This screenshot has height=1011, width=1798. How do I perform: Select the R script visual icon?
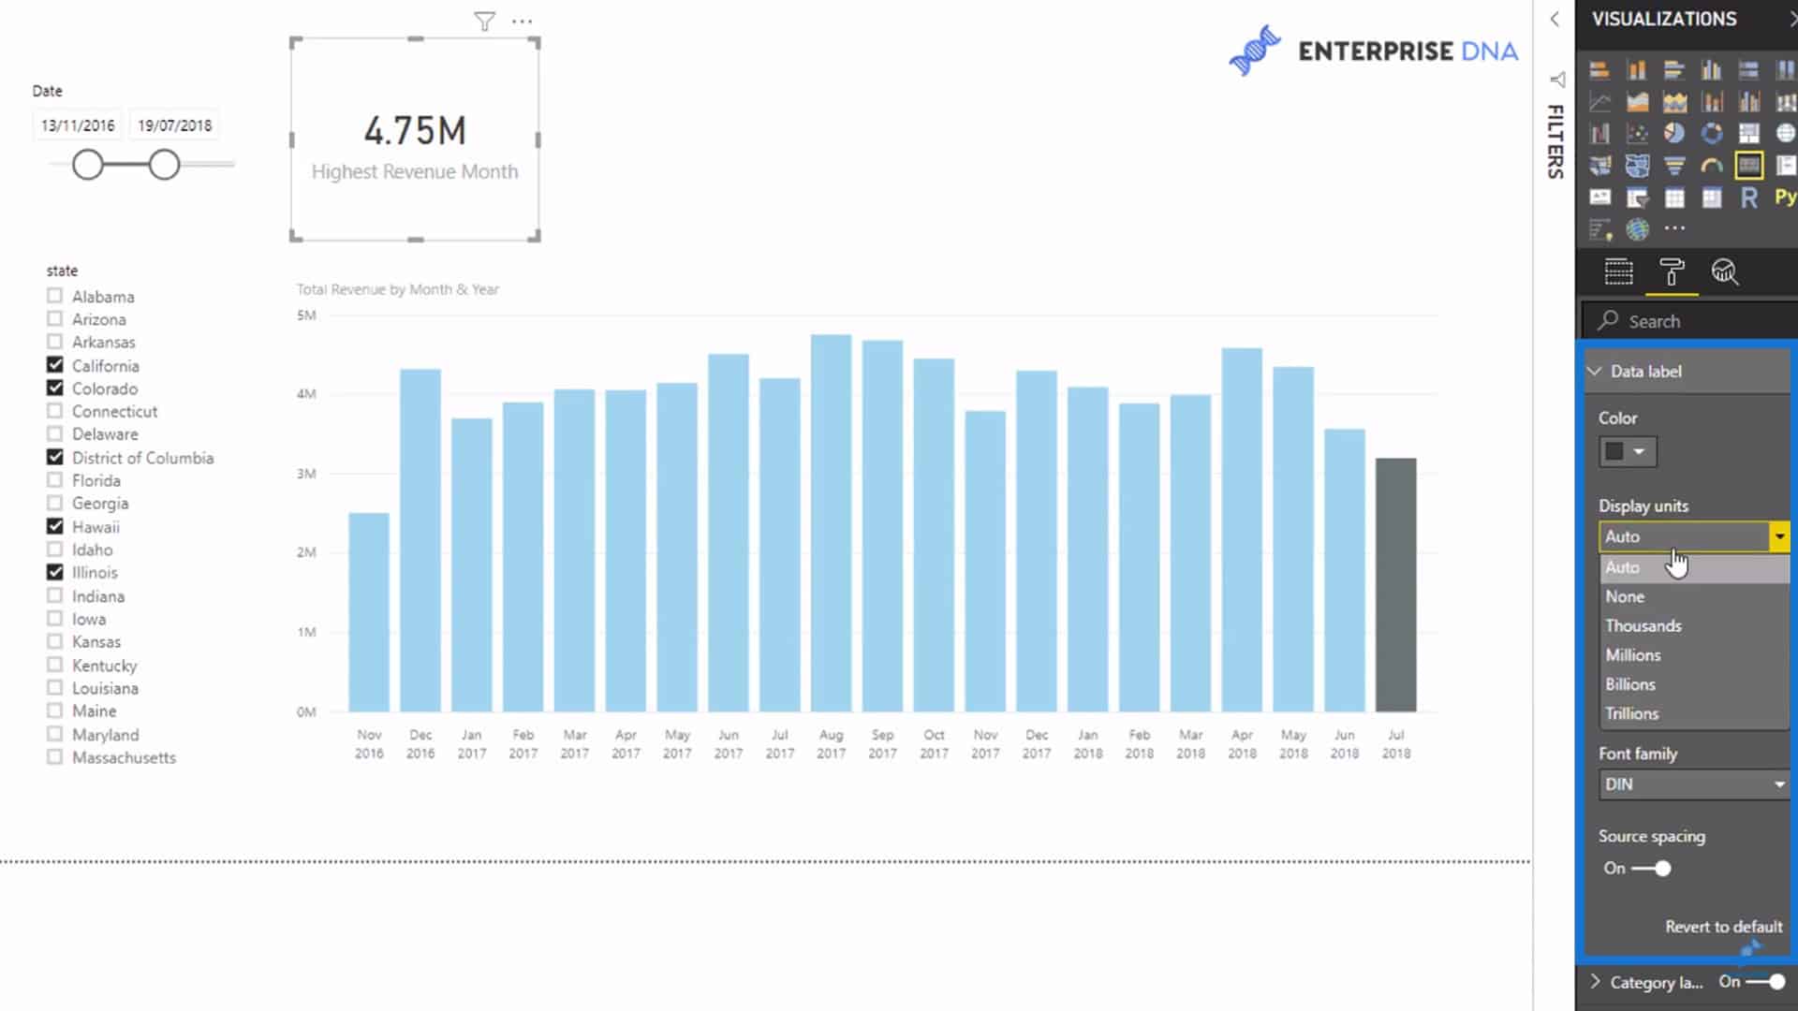(x=1751, y=198)
